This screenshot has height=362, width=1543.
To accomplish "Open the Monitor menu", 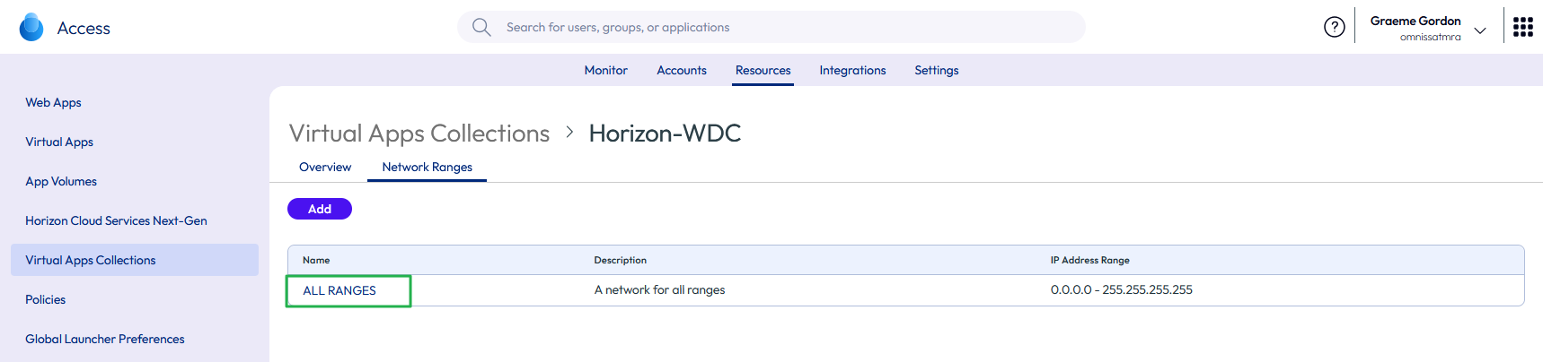I will tap(605, 71).
